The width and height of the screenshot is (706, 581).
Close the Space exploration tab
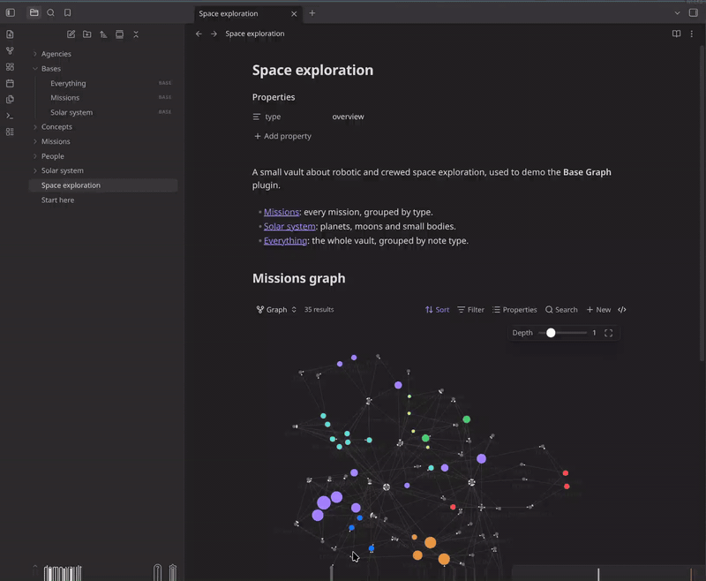(x=294, y=13)
